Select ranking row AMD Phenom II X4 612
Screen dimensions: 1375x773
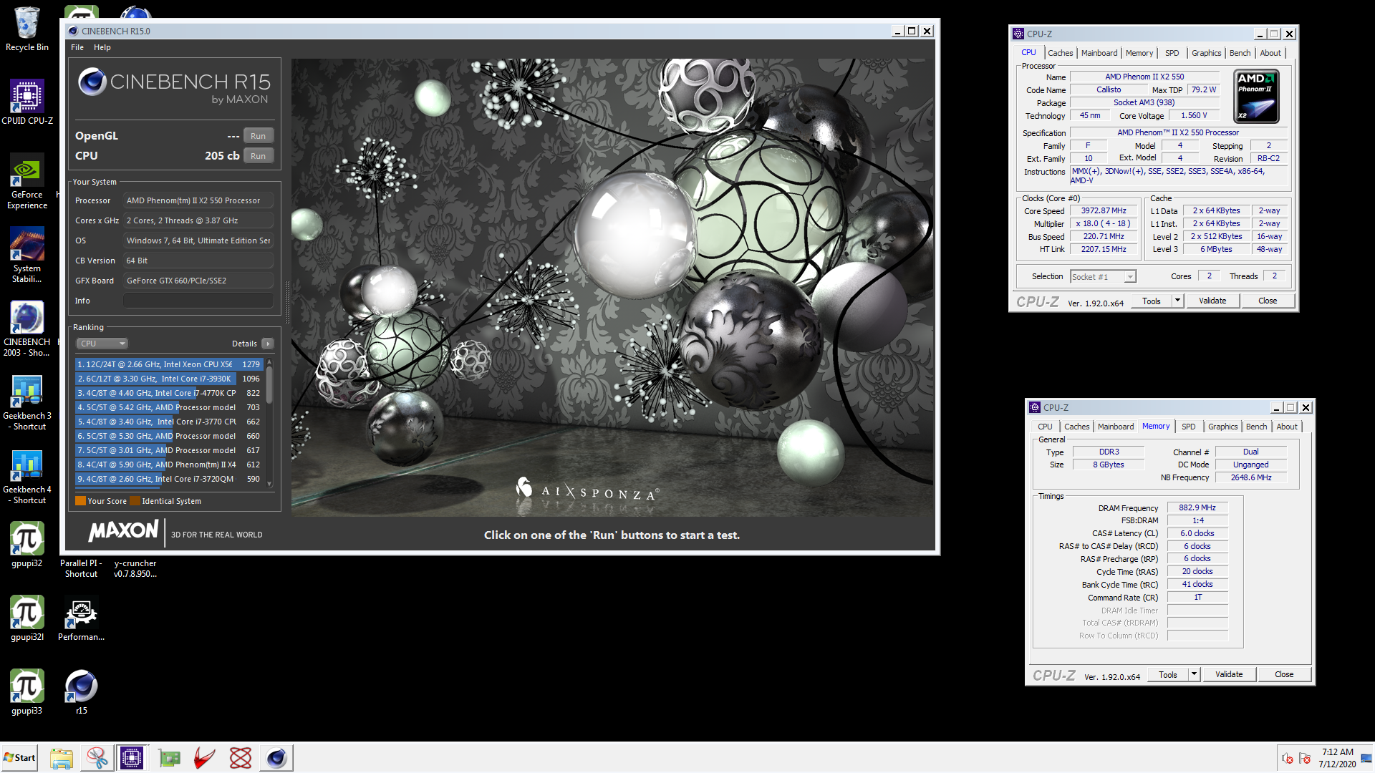tap(170, 465)
